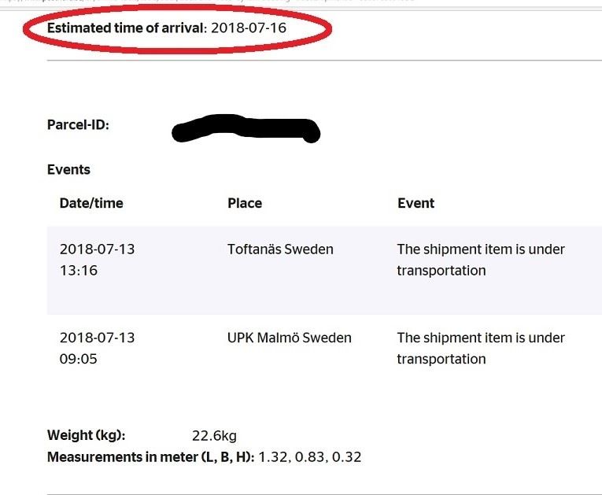Click the Measurements in meter label
The image size is (602, 495).
coord(150,456)
